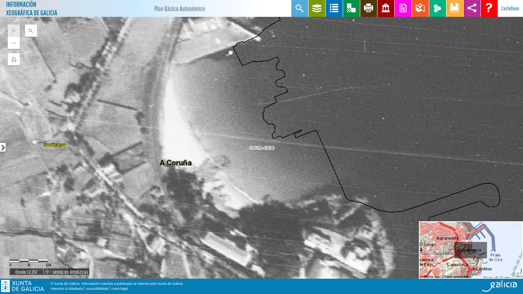
Task: Click As Xubias on overview map
Action: (x=482, y=269)
